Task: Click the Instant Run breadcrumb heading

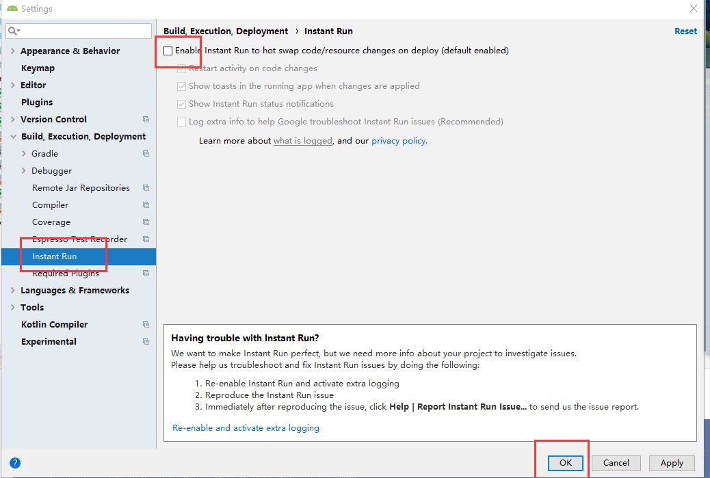Action: [x=328, y=31]
